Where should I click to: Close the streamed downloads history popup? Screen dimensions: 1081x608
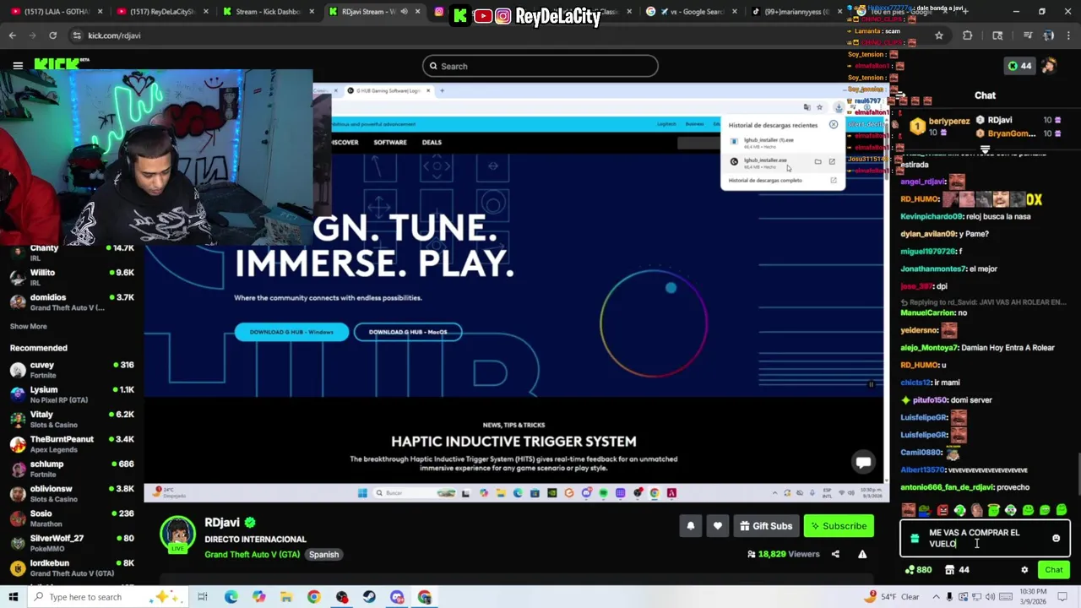point(833,125)
